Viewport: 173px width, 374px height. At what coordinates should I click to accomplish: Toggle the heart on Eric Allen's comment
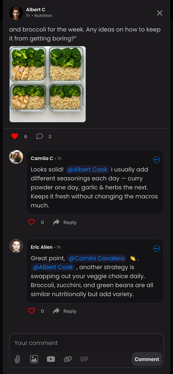(31, 311)
